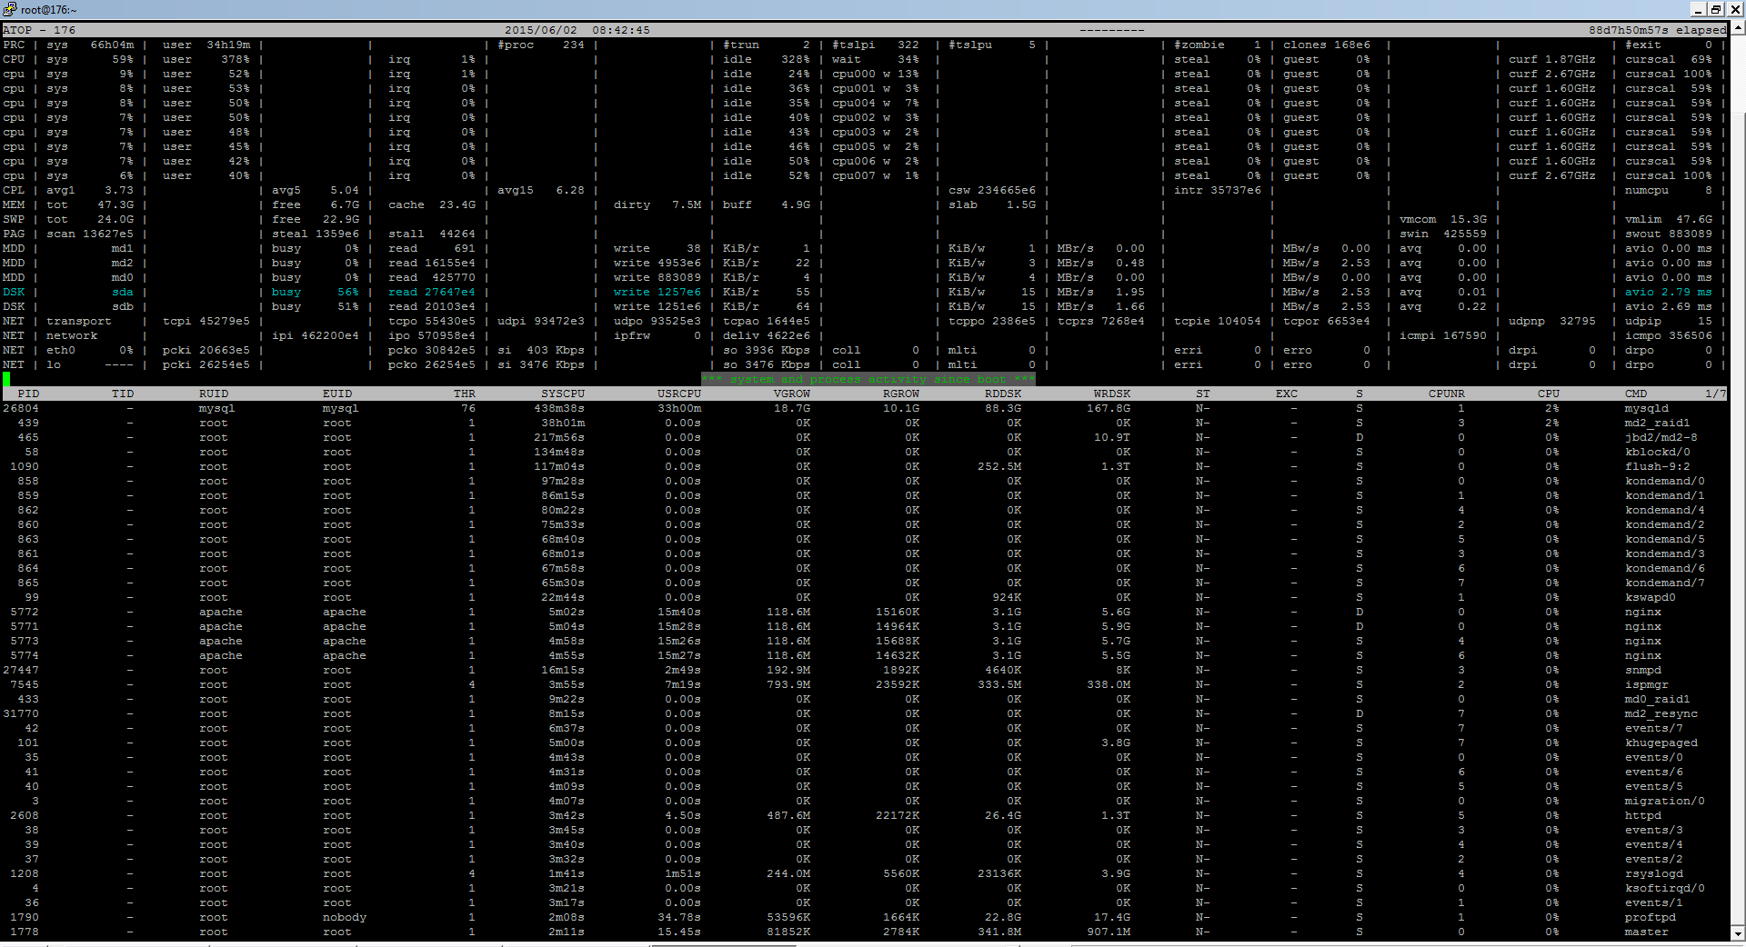Click the 'mysqld' process name
Viewport: 1746px width, 947px height.
click(1647, 408)
